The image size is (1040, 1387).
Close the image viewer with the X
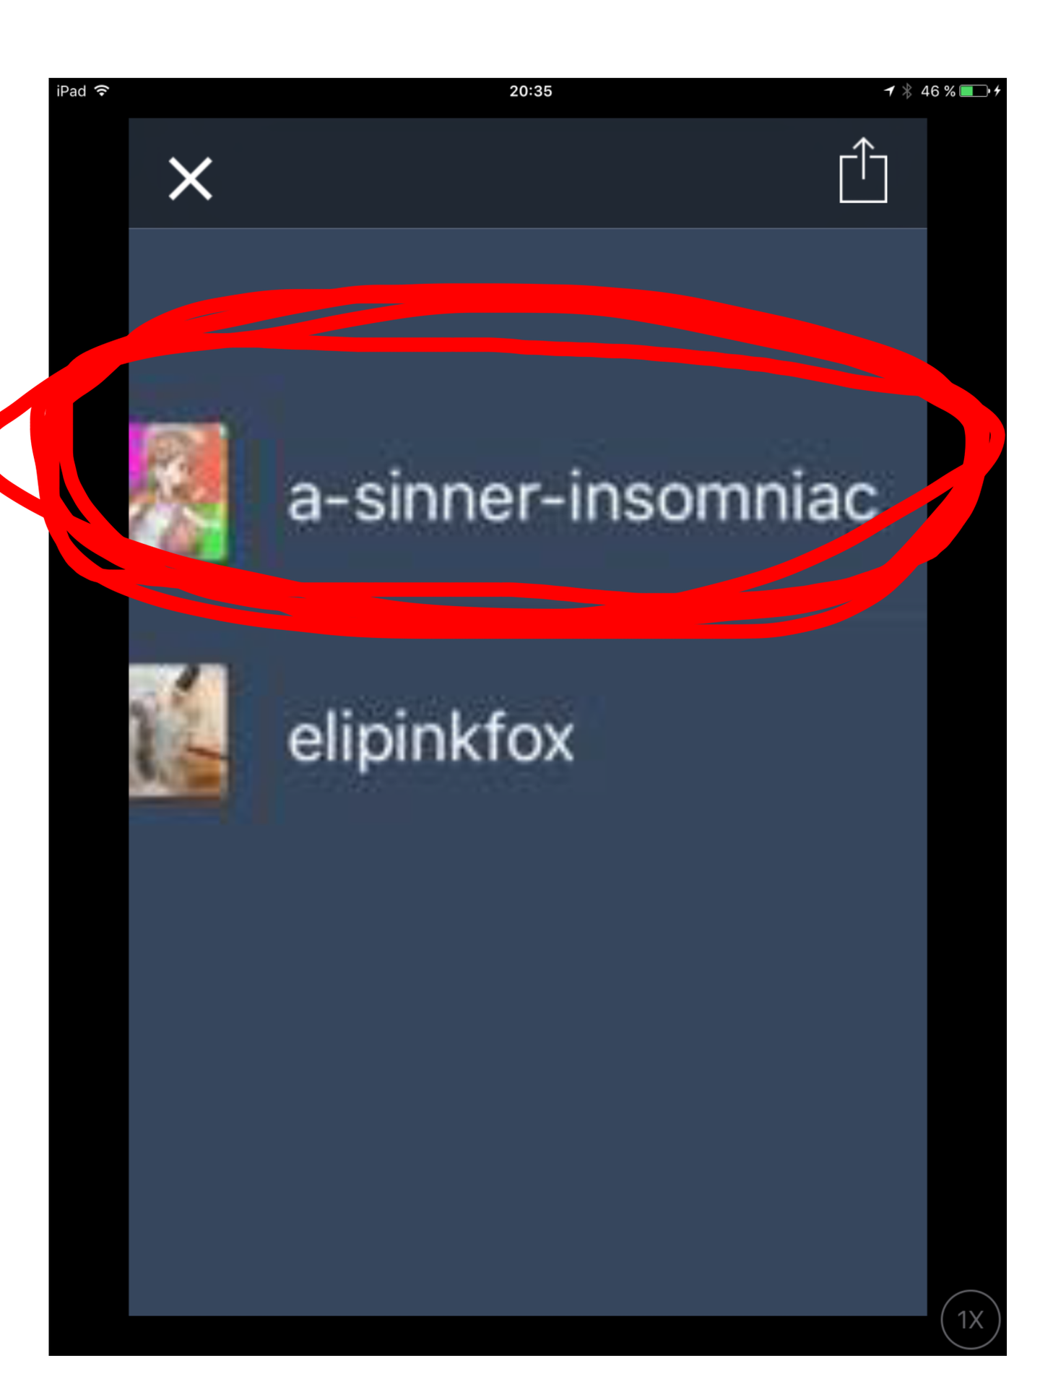point(190,178)
